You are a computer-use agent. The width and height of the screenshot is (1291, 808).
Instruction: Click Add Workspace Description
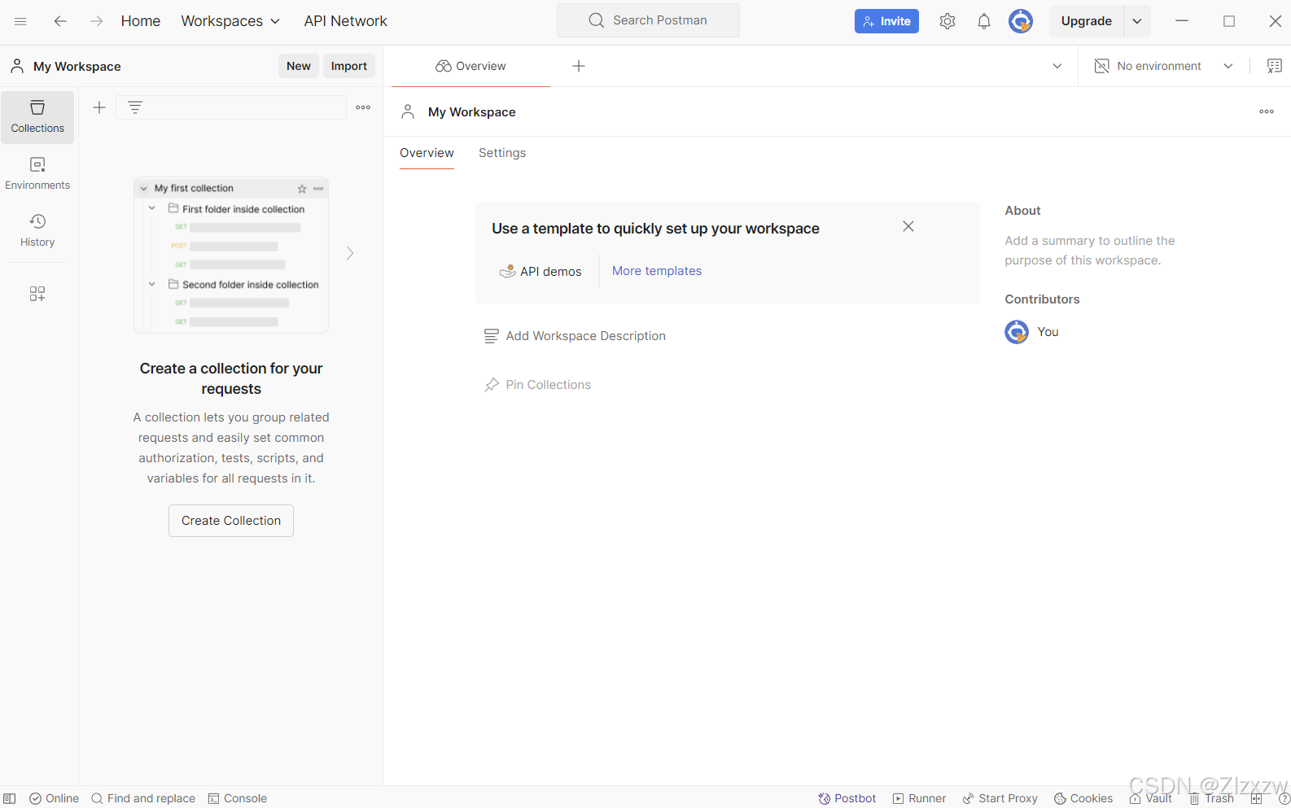pyautogui.click(x=575, y=336)
